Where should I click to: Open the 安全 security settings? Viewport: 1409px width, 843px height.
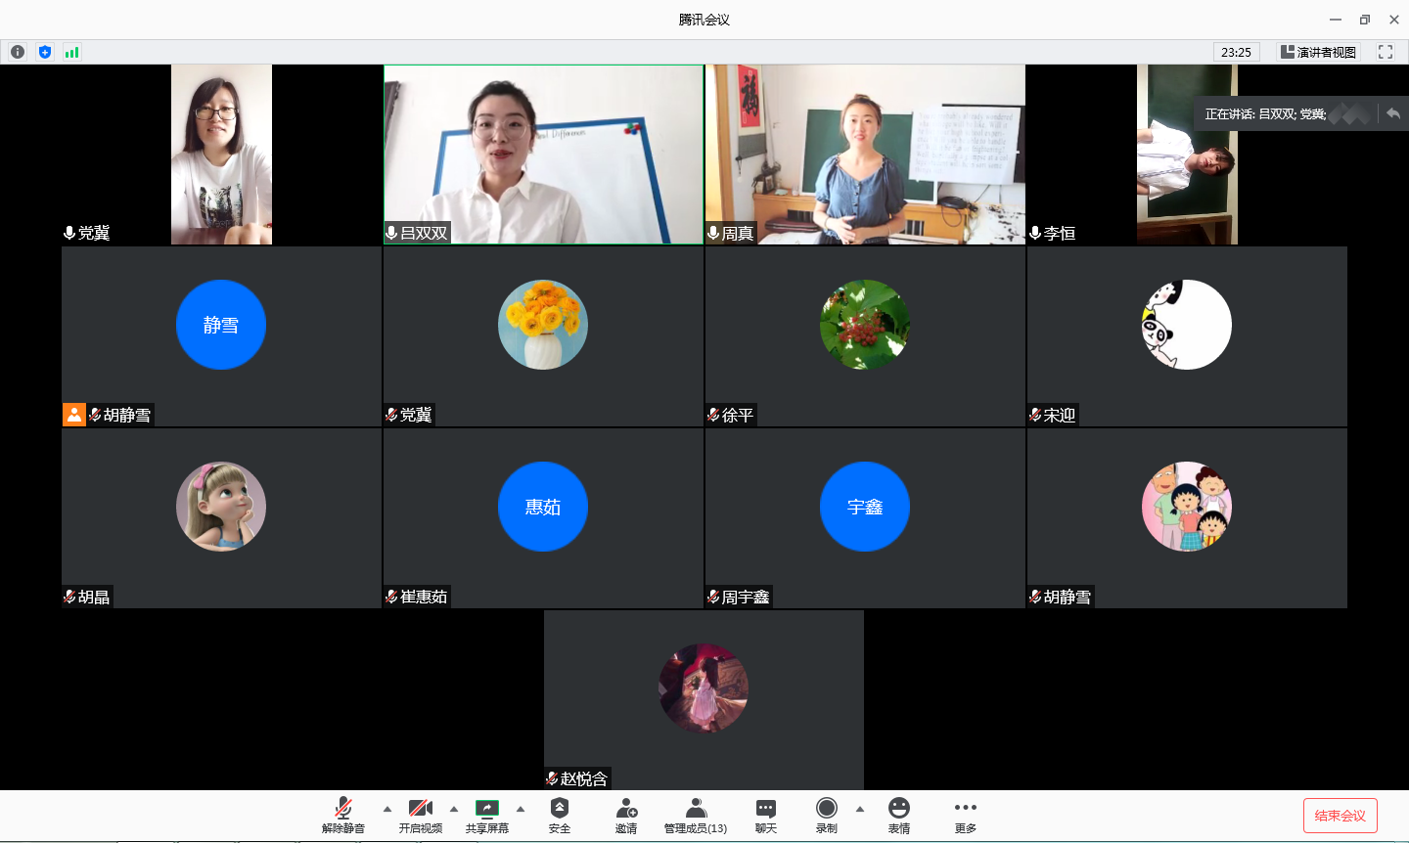pos(560,815)
